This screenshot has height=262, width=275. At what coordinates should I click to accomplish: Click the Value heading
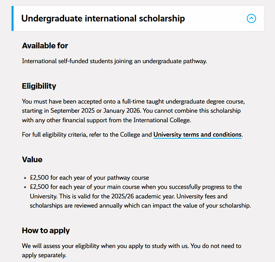(x=32, y=159)
